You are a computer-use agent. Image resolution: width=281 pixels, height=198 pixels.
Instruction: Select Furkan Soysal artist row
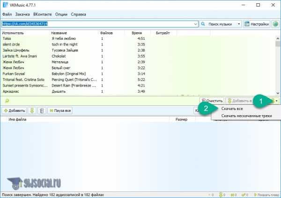pyautogui.click(x=14, y=74)
